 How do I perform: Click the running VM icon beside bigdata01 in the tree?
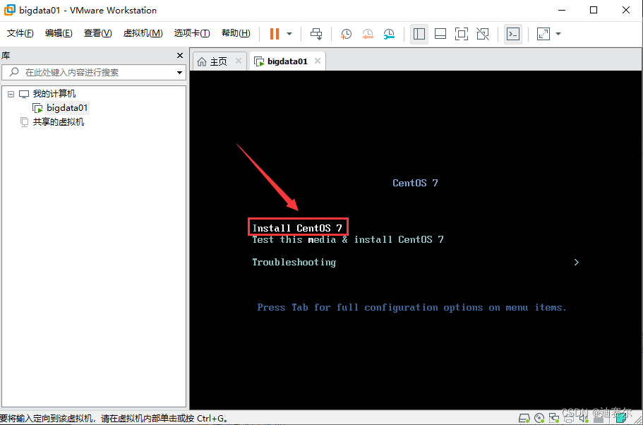pos(37,108)
